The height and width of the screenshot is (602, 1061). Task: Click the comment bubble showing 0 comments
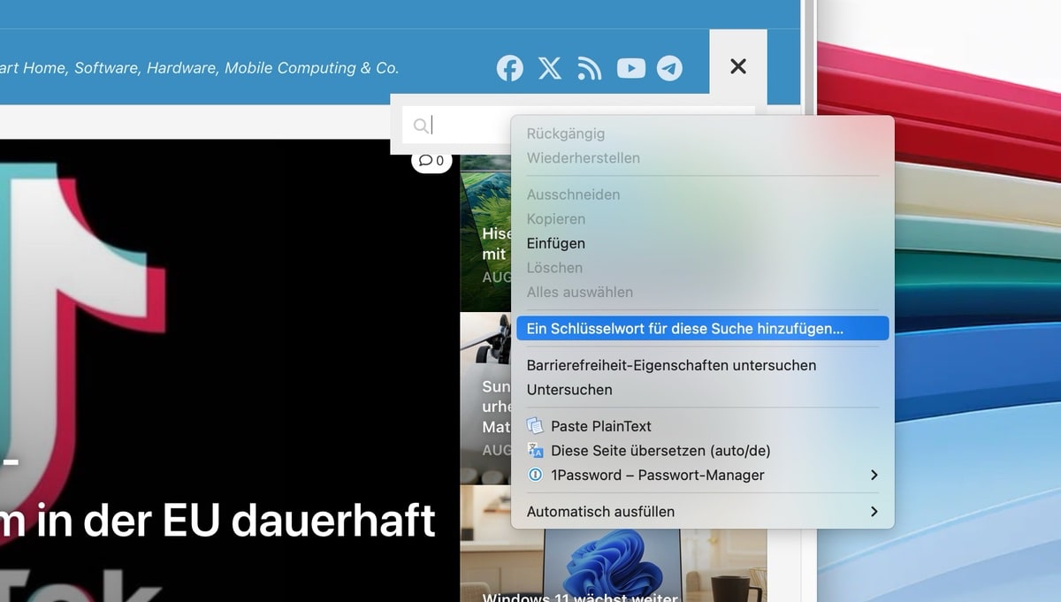(431, 160)
